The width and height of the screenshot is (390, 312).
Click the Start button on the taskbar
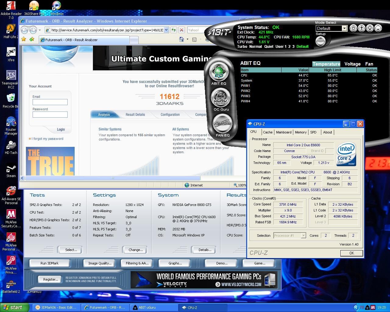15,307
